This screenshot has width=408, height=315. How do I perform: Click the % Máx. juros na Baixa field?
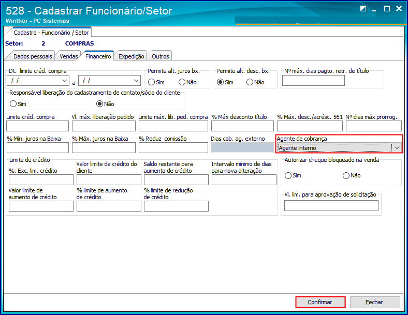[x=104, y=147]
